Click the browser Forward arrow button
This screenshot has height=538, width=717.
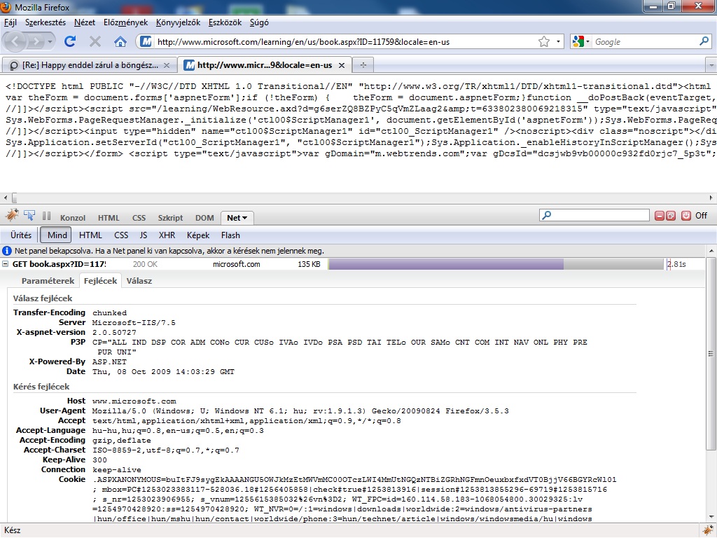(x=36, y=41)
